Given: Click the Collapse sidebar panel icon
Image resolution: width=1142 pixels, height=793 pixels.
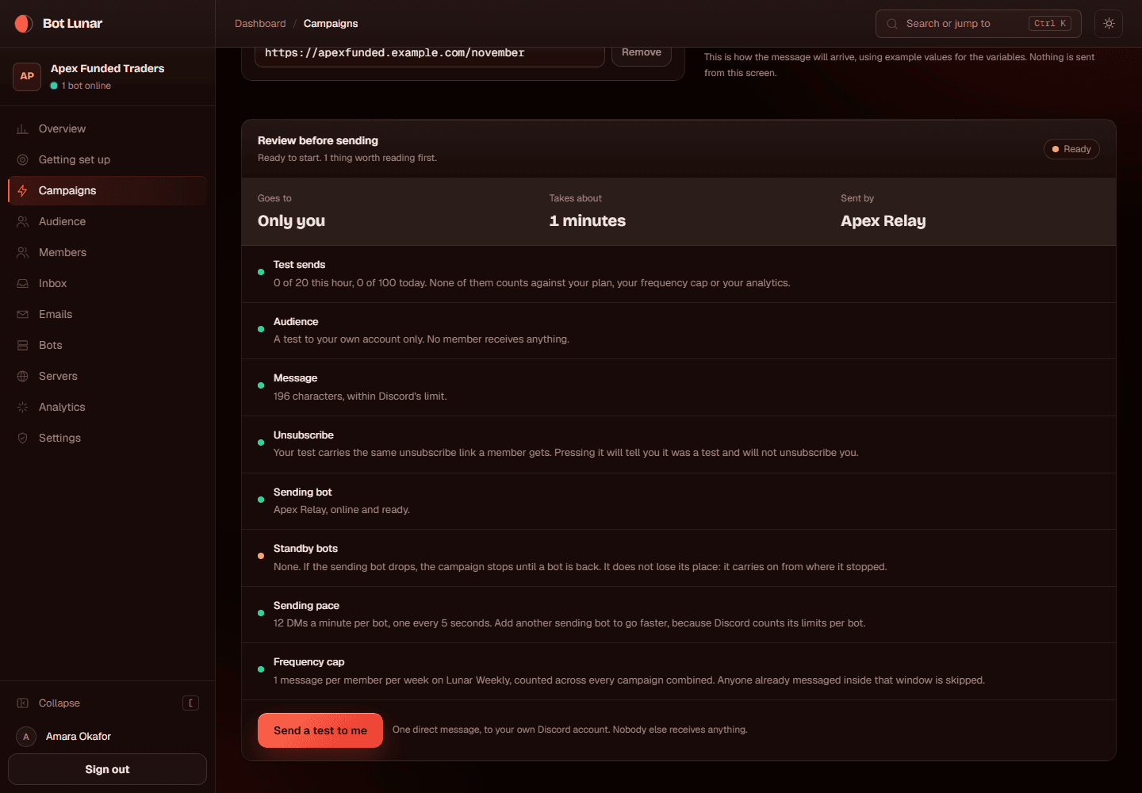Looking at the screenshot, I should coord(22,703).
